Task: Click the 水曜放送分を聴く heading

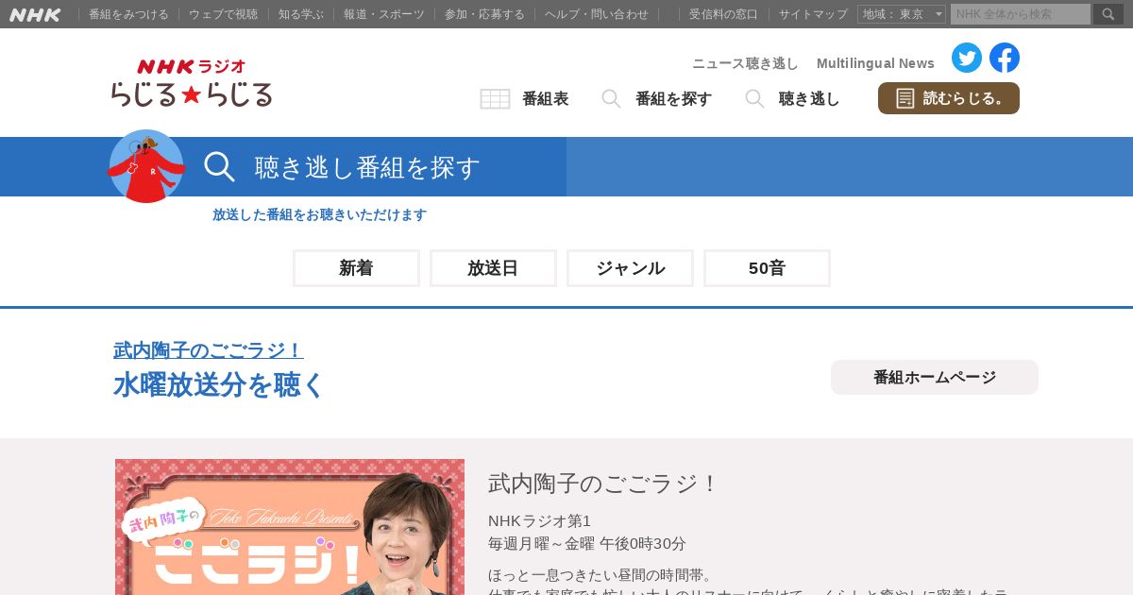Action: 218,384
